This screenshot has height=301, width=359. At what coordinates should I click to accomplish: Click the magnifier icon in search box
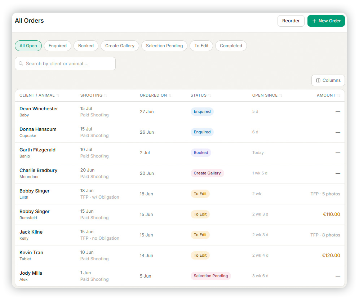coord(21,63)
